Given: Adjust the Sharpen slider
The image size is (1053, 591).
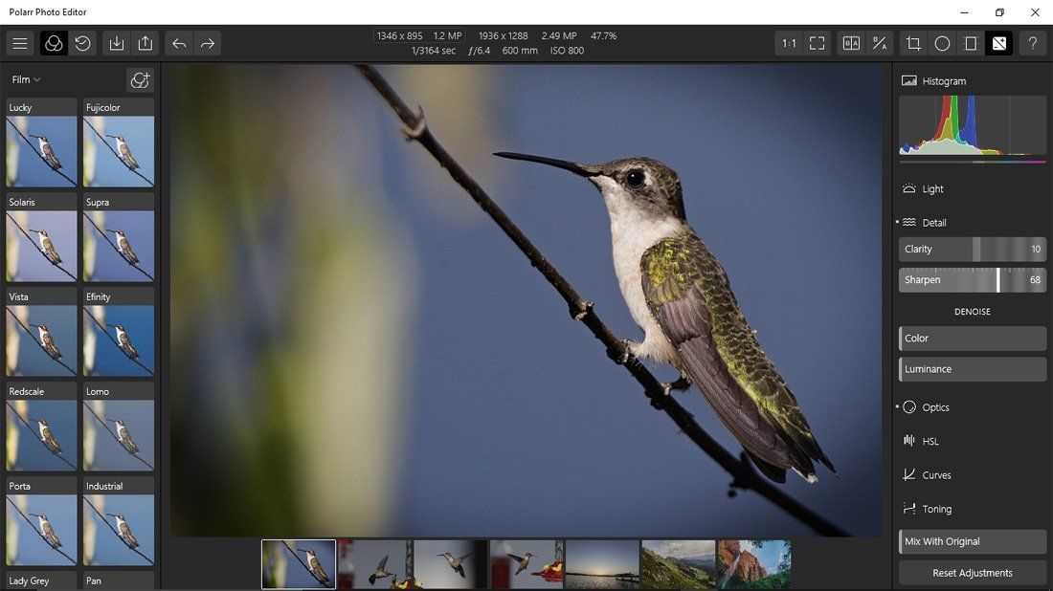Looking at the screenshot, I should [x=973, y=280].
